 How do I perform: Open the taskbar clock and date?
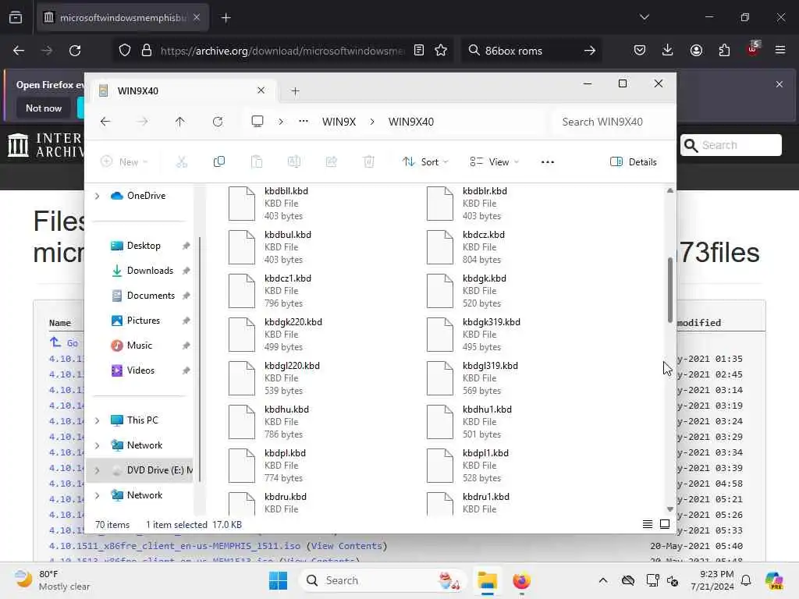[x=712, y=580]
